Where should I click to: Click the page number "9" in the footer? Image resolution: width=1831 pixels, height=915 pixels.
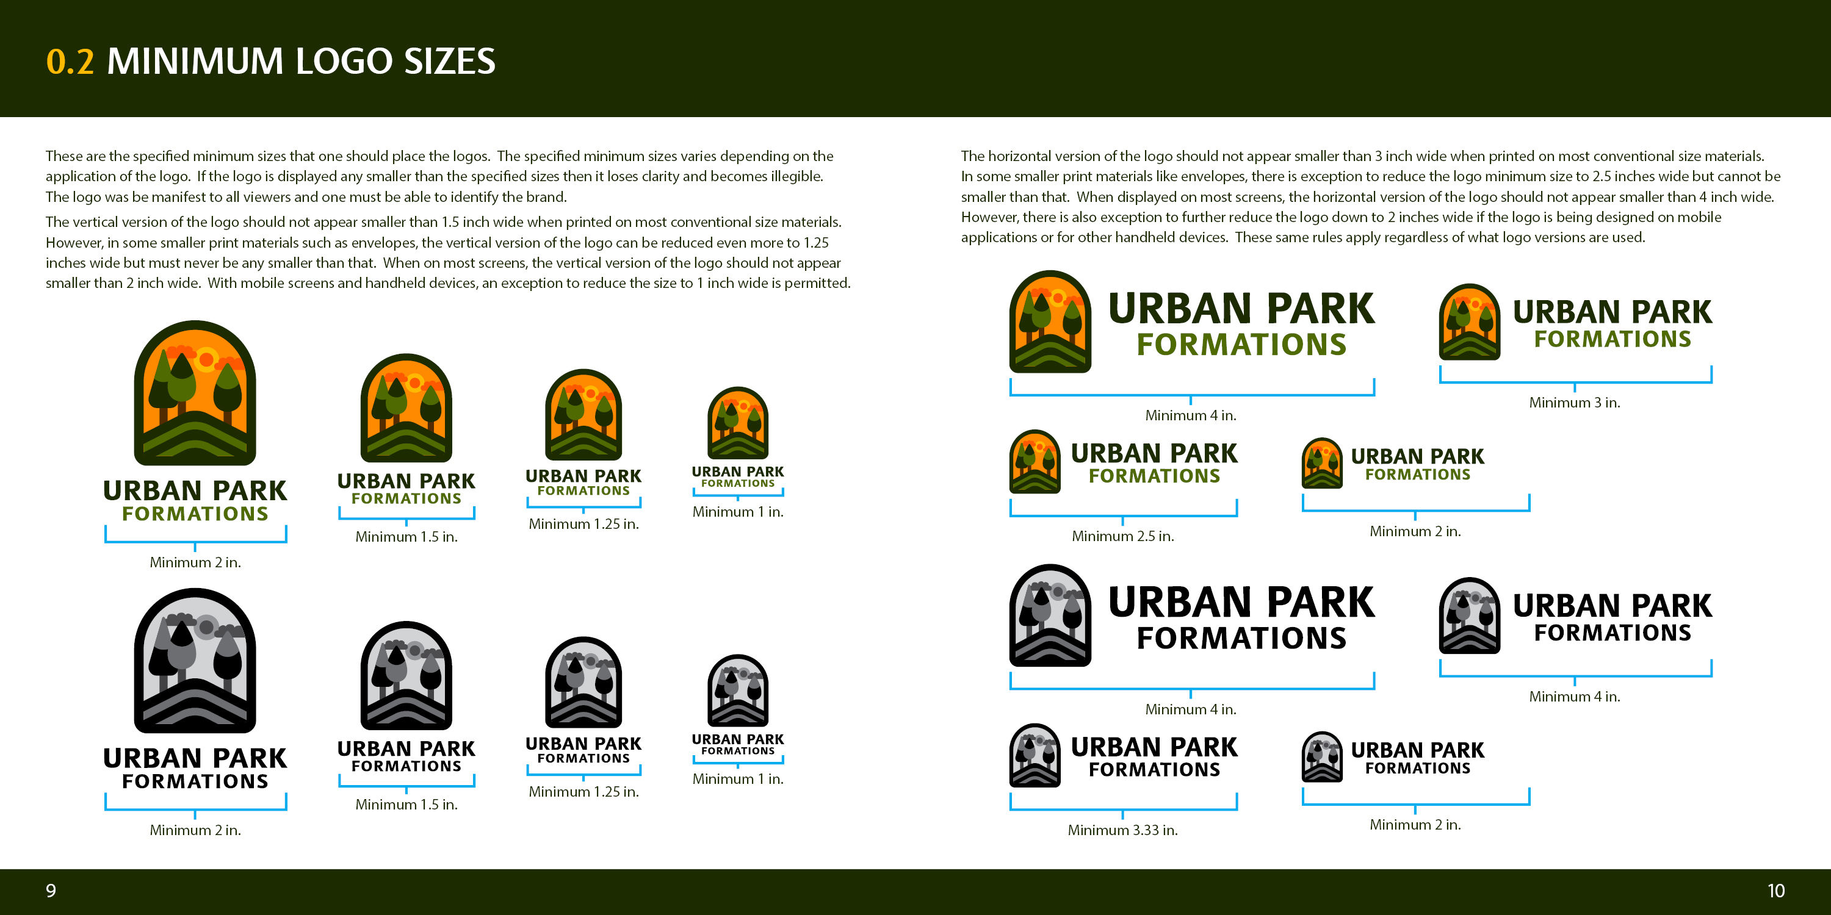coord(51,891)
